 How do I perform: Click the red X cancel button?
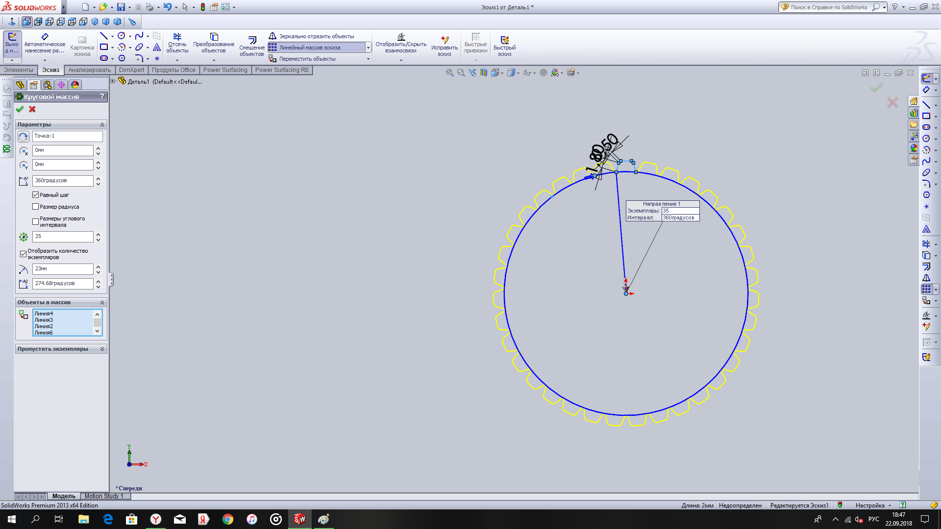(x=32, y=109)
